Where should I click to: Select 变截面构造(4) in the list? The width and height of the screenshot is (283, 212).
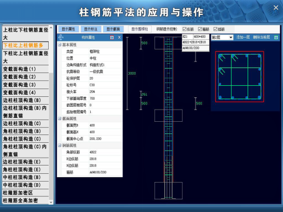(25, 92)
